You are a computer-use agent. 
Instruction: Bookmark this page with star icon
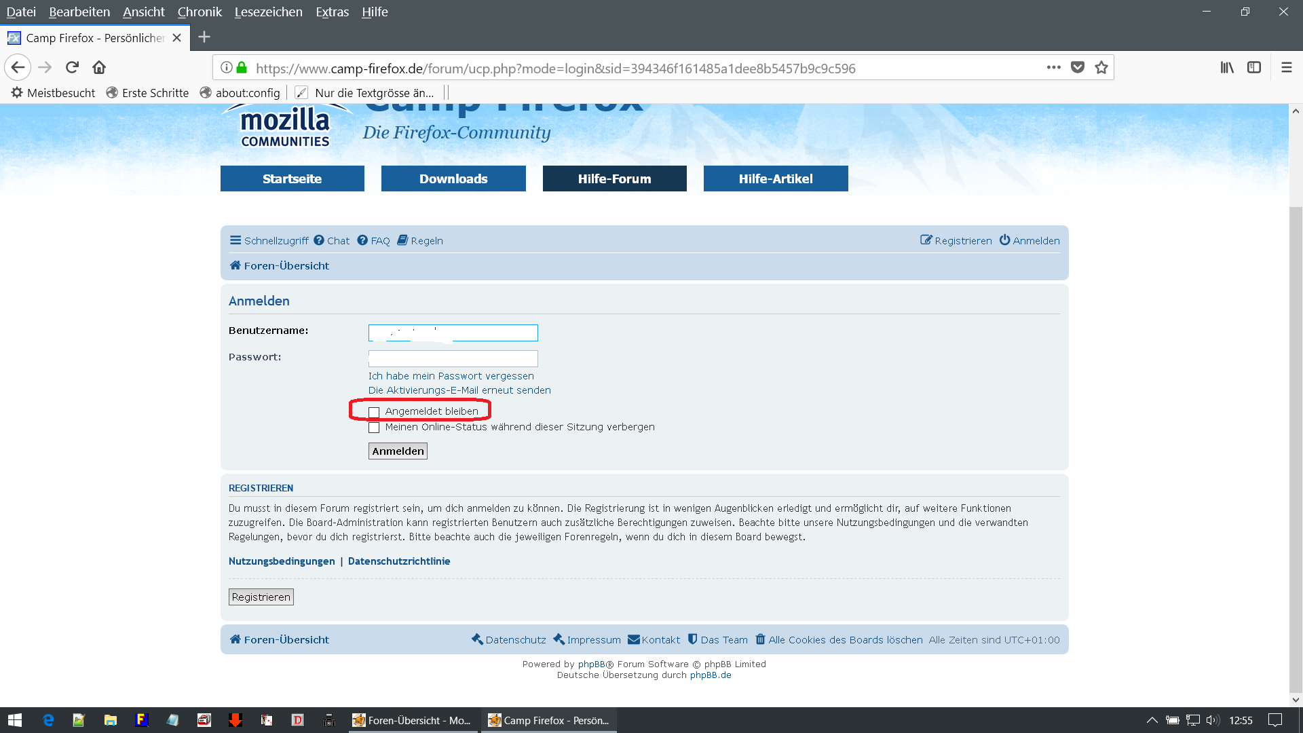1101,67
